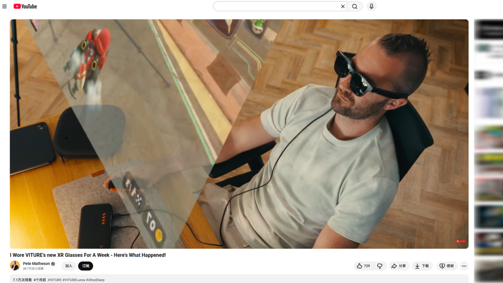Share the video via 分享
Viewport: 503px width, 283px height.
pos(399,266)
